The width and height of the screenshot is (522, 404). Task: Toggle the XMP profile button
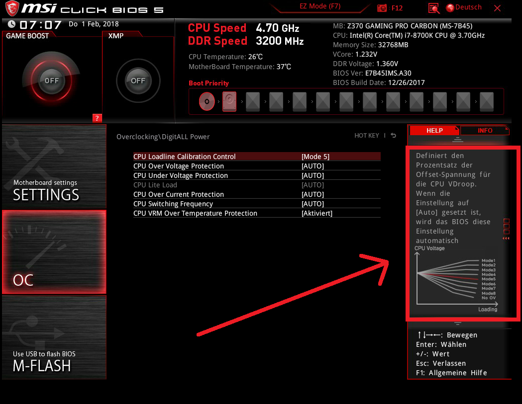pos(138,81)
